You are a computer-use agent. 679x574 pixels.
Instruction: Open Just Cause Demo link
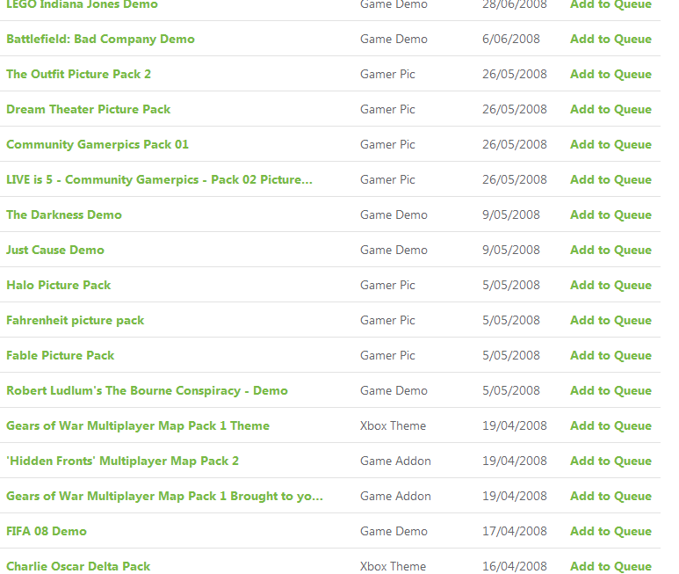click(x=55, y=250)
